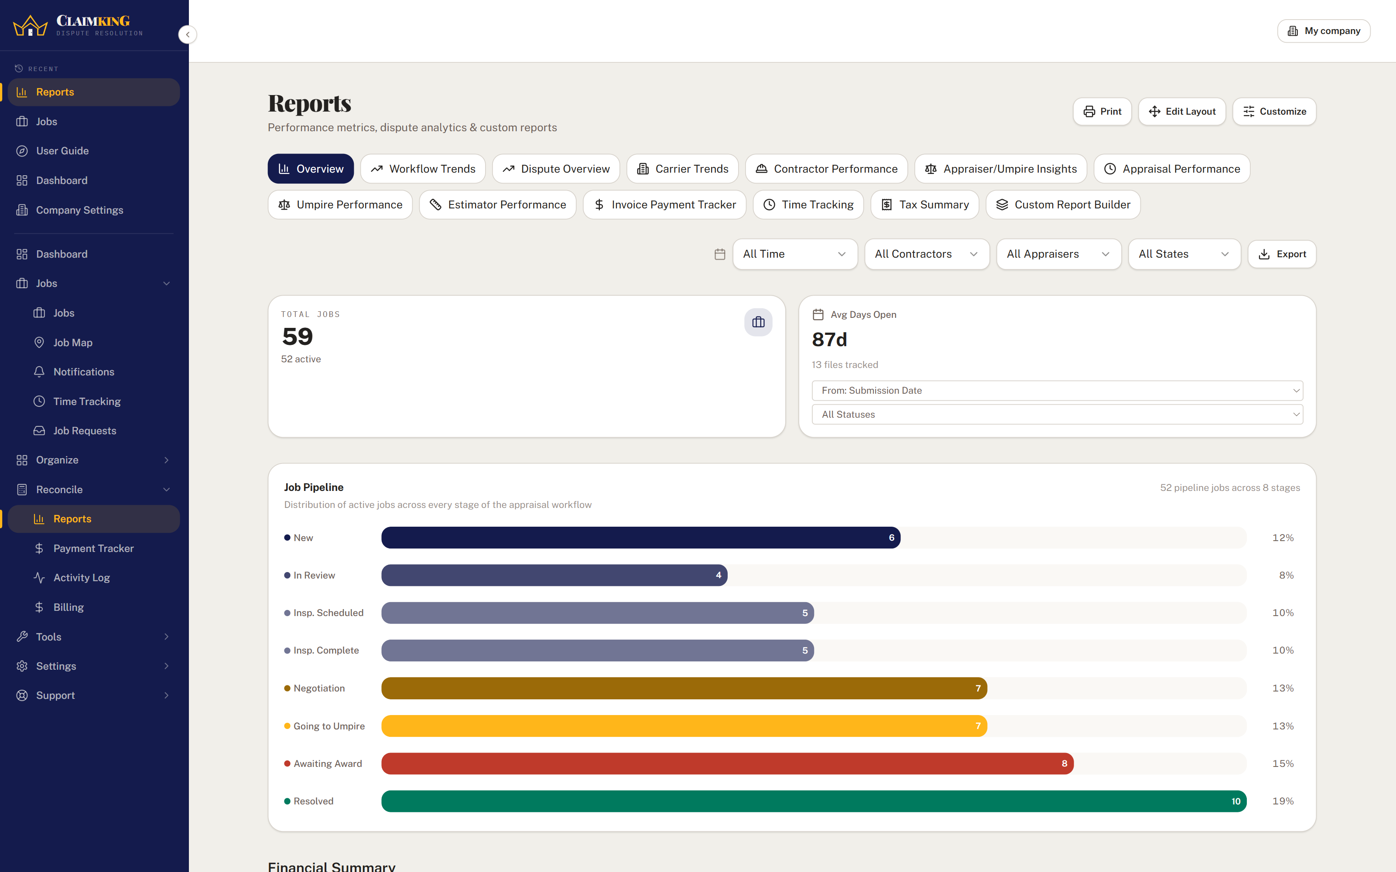
Task: Open My company menu
Action: coord(1323,31)
